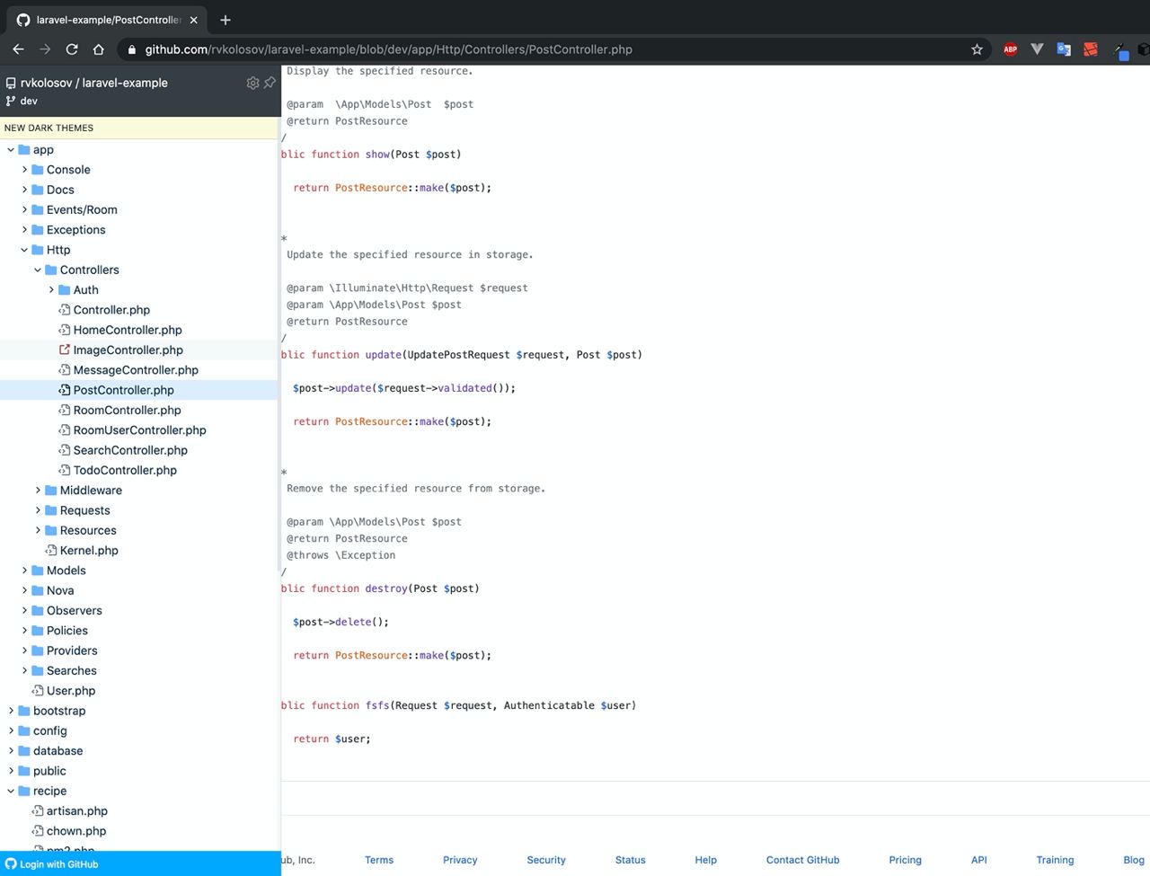Close the laravel-example/PostController tab
Image resolution: width=1150 pixels, height=876 pixels.
[194, 20]
